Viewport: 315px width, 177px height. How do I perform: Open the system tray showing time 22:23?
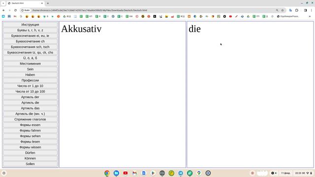(x=303, y=173)
